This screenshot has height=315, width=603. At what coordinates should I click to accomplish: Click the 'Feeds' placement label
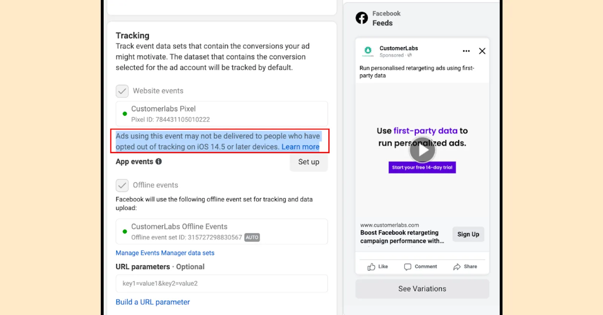click(383, 23)
